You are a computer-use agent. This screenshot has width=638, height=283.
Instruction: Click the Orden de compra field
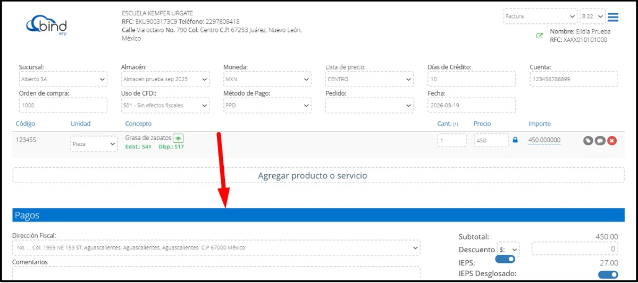pos(63,105)
